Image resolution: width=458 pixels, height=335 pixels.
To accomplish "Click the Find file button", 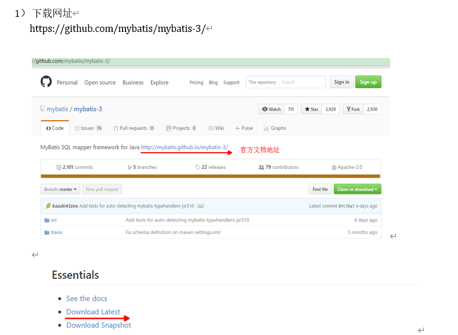I will [320, 189].
